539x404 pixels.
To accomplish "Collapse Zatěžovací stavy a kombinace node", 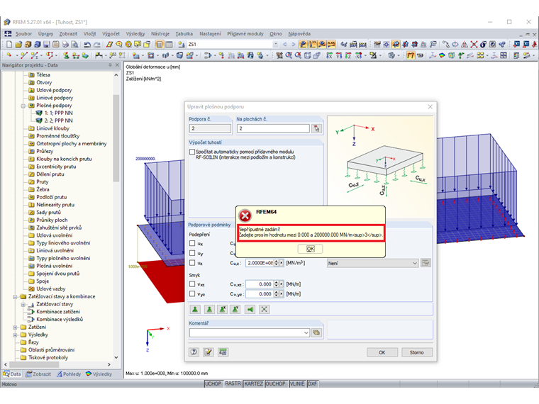I will pyautogui.click(x=15, y=296).
